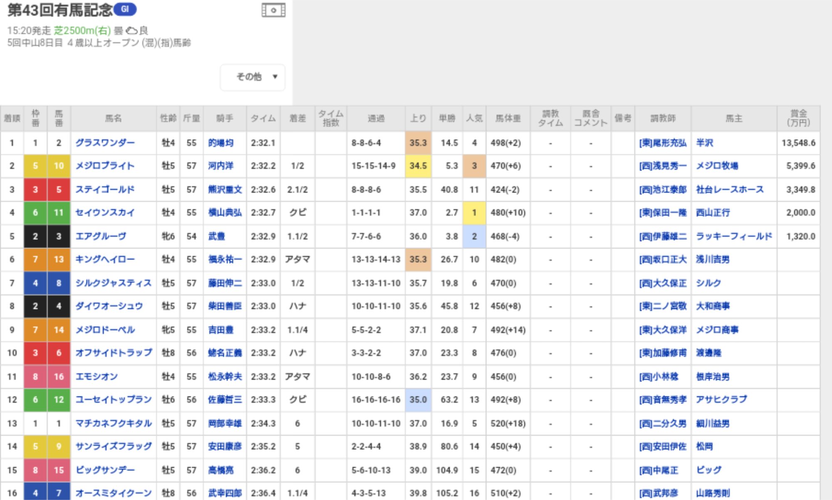Sort by タイム column header

pos(263,118)
